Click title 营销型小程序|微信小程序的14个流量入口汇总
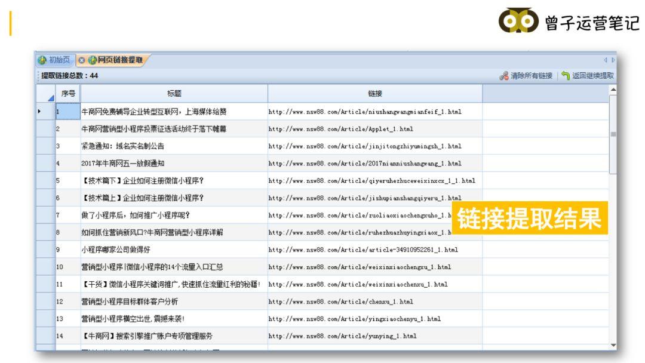 152,267
